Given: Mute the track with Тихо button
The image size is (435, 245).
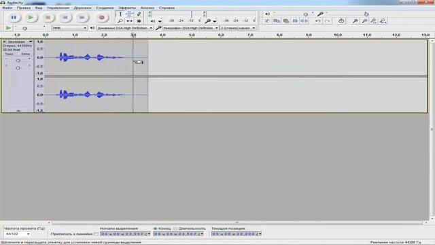Looking at the screenshot, I should (x=9, y=54).
